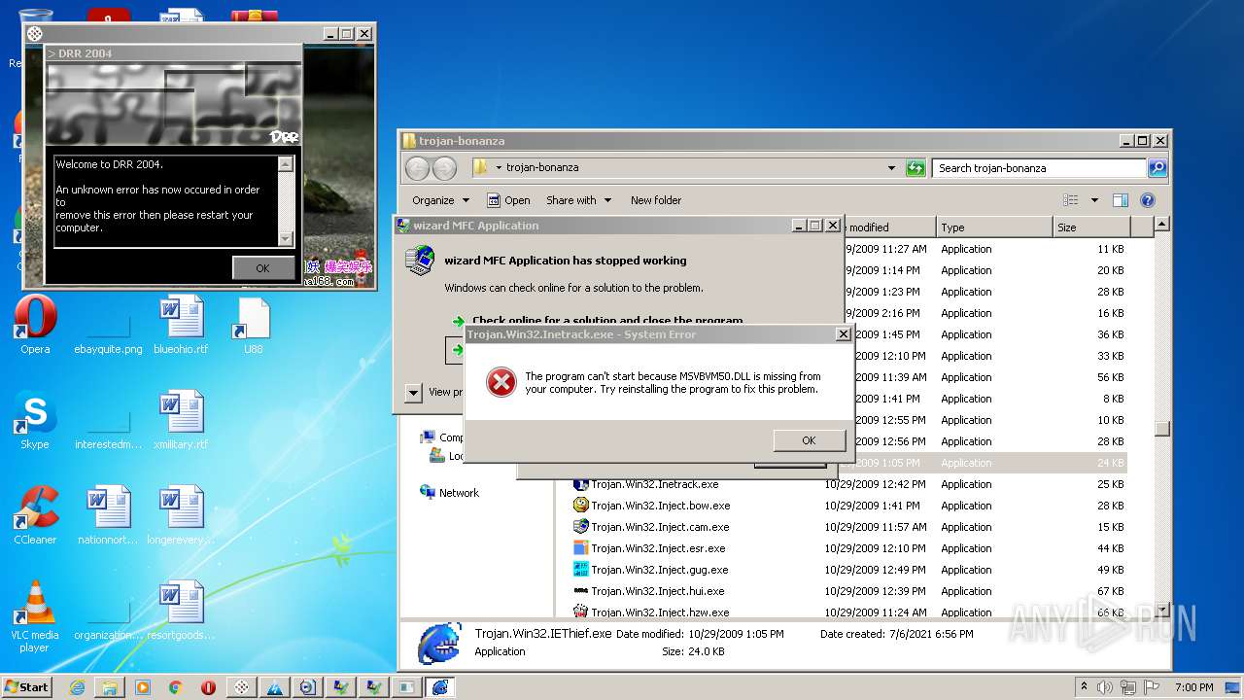This screenshot has height=700, width=1244.
Task: Select the nationnort... document on desktop
Action: [x=108, y=515]
